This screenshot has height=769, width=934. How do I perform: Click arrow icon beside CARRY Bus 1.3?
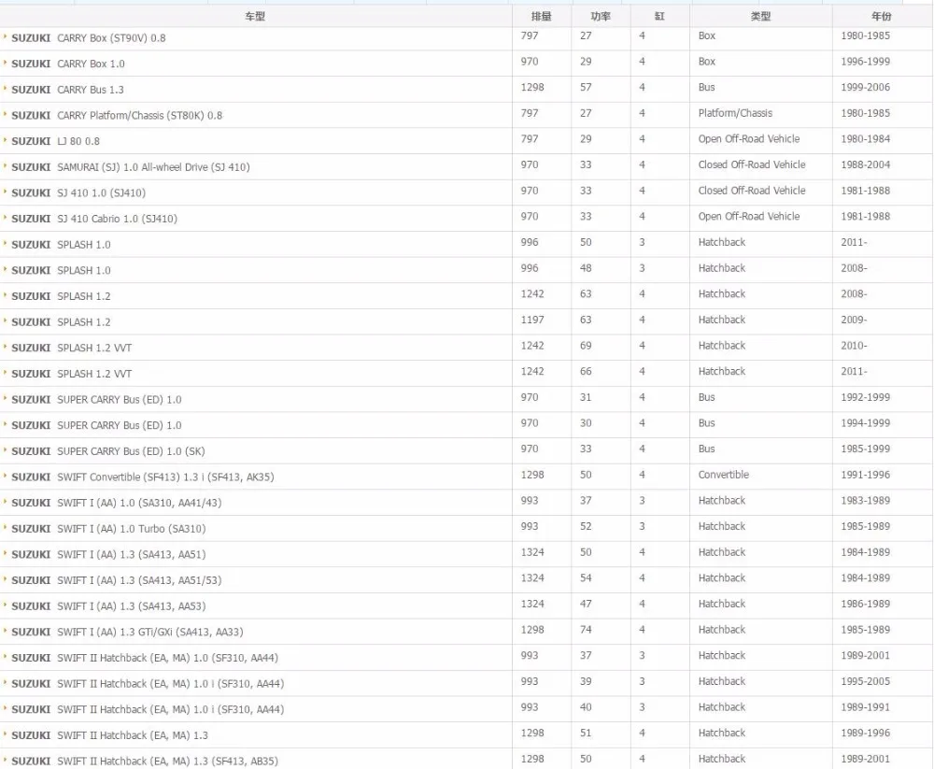tap(6, 88)
